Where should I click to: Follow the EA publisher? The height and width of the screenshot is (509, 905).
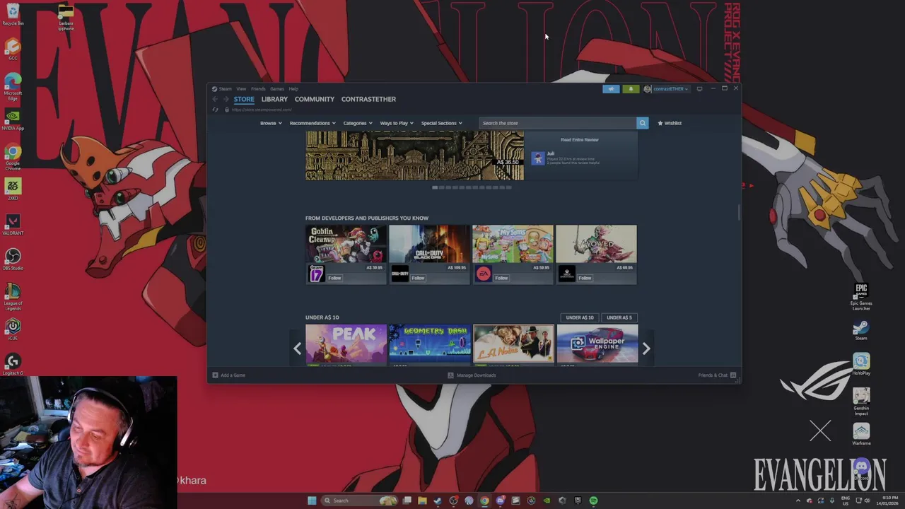tap(501, 278)
